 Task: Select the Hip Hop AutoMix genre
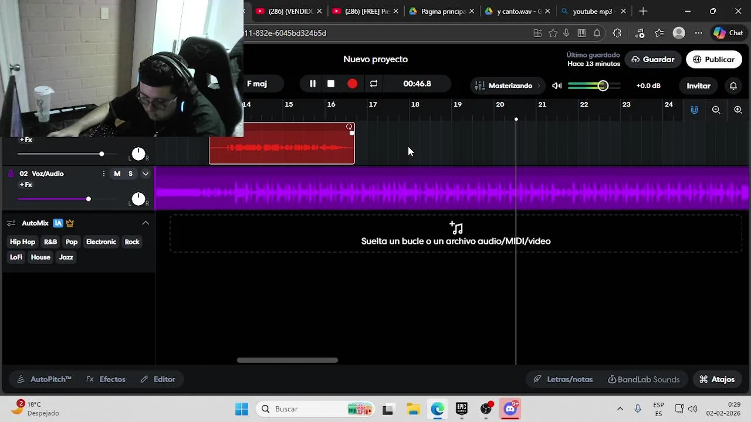click(22, 241)
